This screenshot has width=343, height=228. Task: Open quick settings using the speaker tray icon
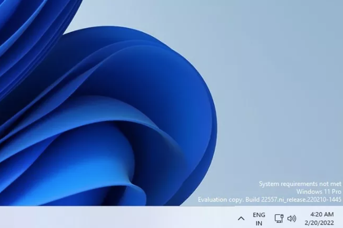click(x=291, y=218)
